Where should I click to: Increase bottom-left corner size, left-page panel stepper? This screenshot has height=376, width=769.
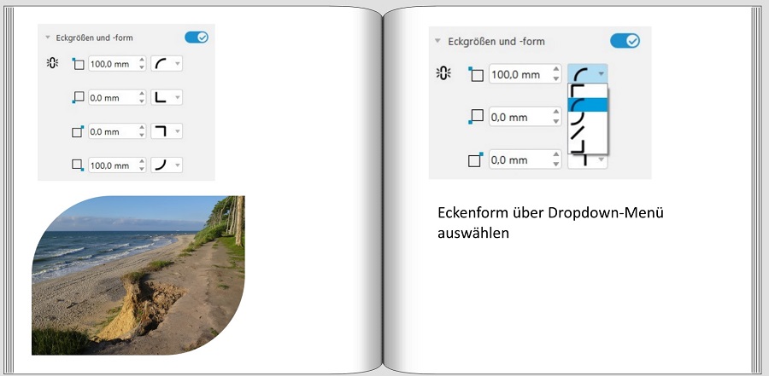(x=142, y=94)
